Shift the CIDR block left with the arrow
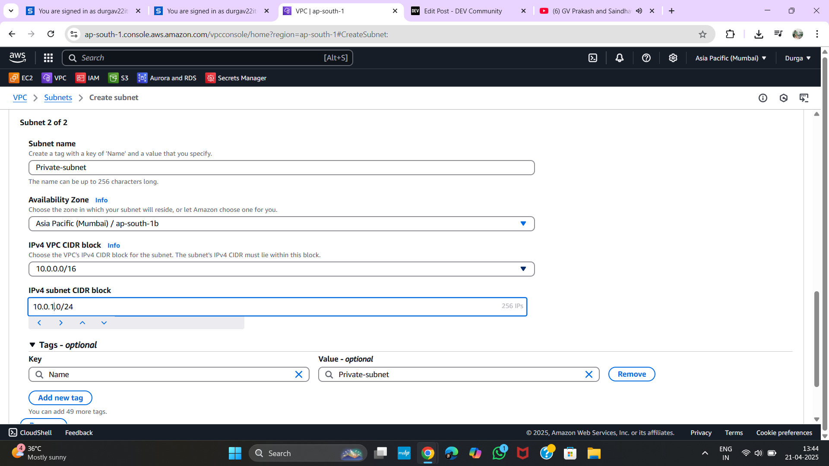The height and width of the screenshot is (466, 829). [x=39, y=323]
